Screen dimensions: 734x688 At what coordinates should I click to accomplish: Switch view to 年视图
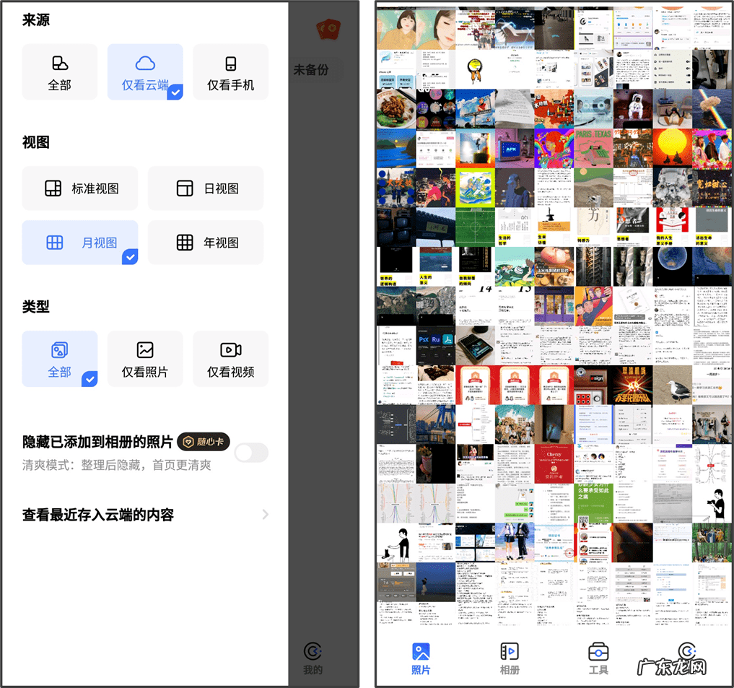[x=205, y=243]
